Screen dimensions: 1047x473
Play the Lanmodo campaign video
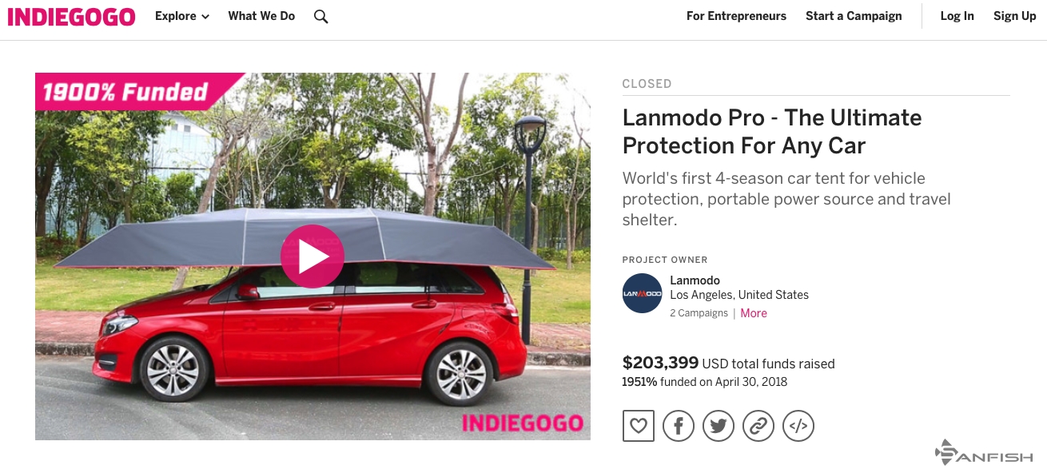tap(313, 256)
